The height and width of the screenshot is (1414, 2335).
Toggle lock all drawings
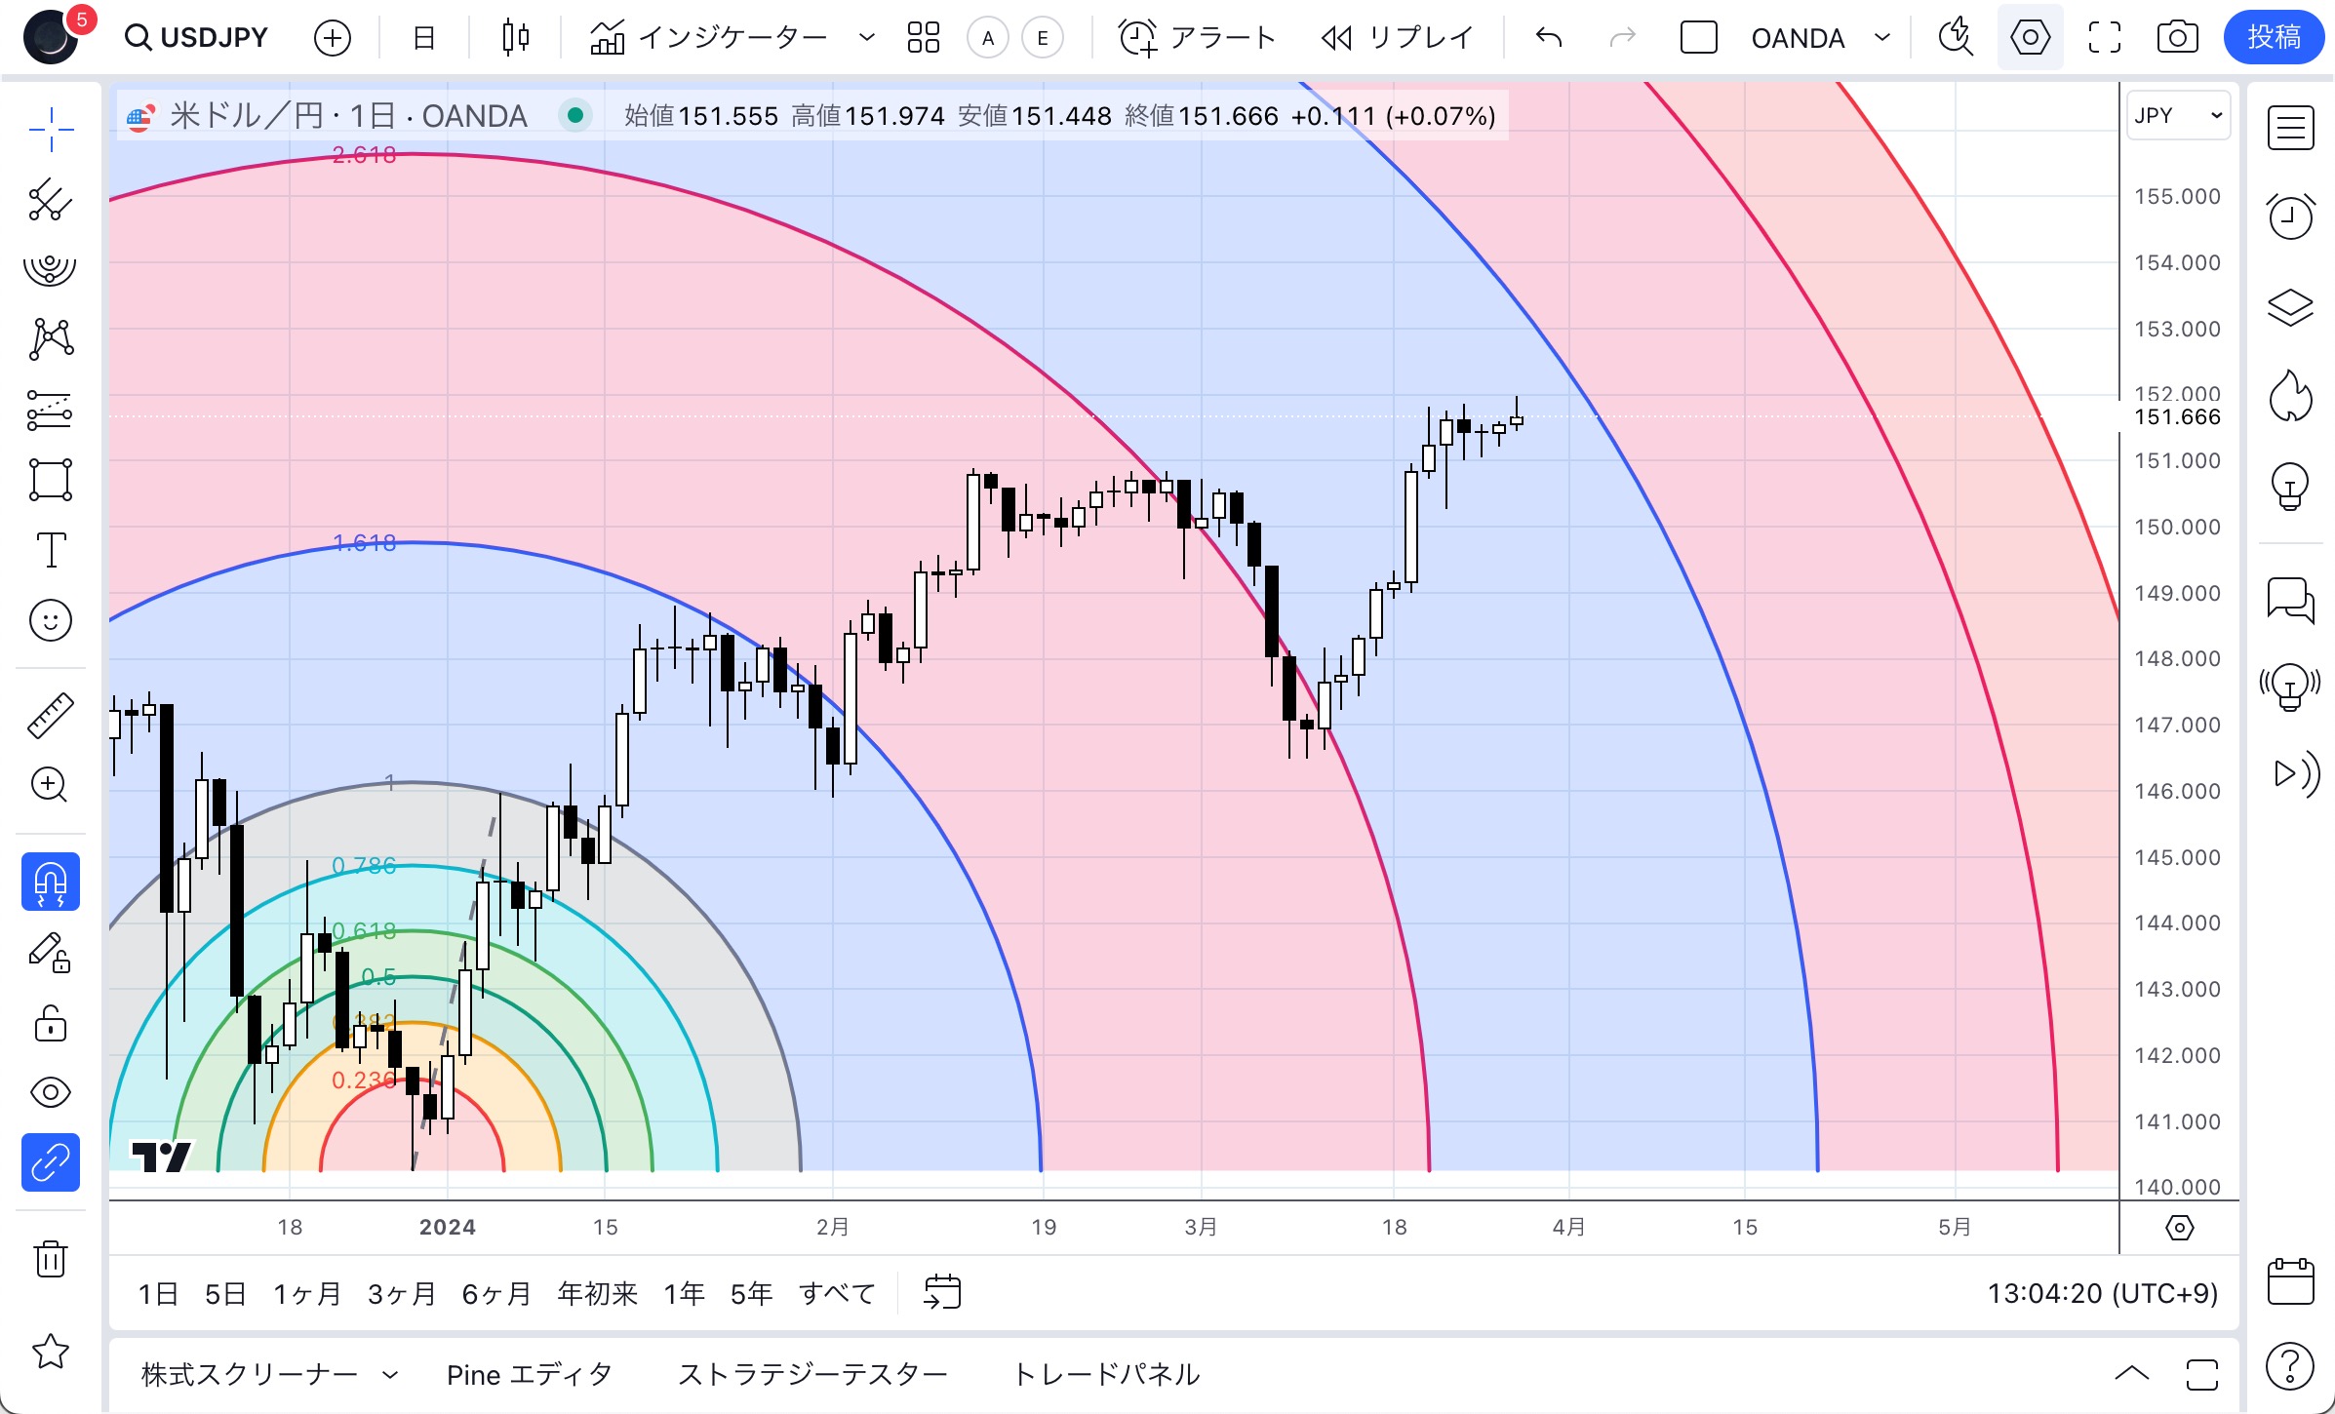pyautogui.click(x=51, y=1024)
